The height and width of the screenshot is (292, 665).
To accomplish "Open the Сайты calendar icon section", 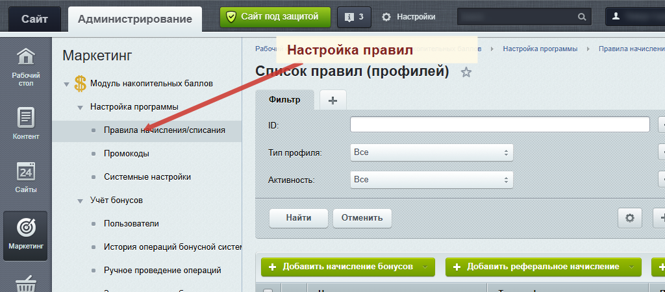I will tap(26, 176).
